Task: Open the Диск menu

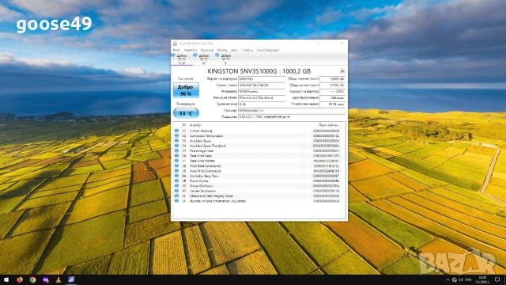Action: (x=234, y=50)
